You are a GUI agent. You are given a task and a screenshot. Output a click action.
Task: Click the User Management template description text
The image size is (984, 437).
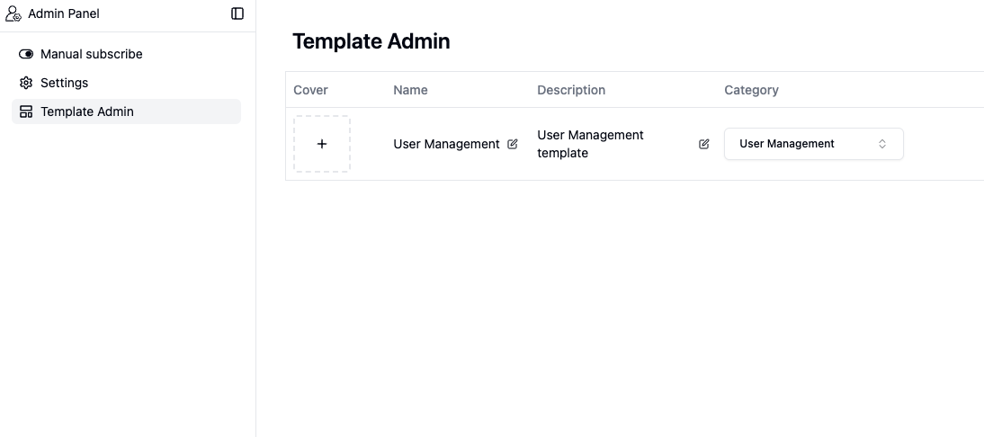click(591, 144)
